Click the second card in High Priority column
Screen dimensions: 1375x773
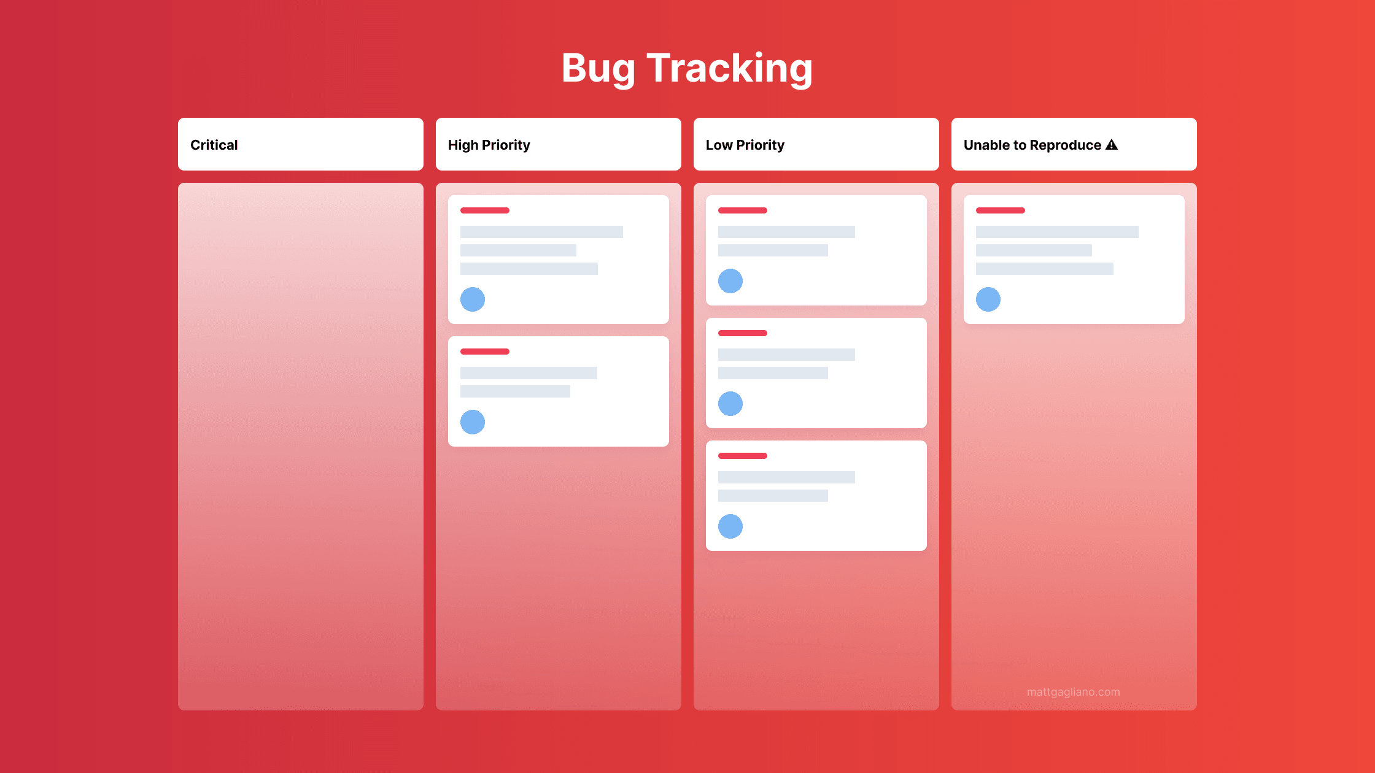coord(558,391)
